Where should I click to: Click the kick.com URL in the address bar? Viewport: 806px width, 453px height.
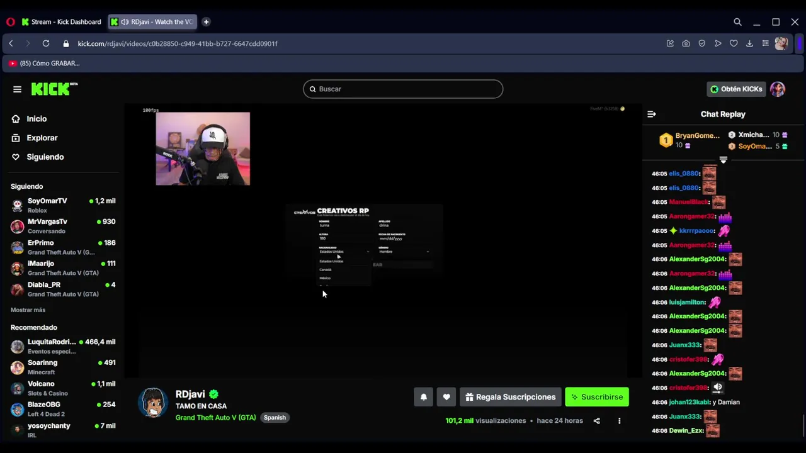tap(178, 43)
